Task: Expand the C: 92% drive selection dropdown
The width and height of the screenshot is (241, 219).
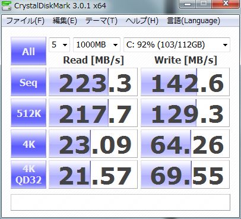Action: [177, 45]
